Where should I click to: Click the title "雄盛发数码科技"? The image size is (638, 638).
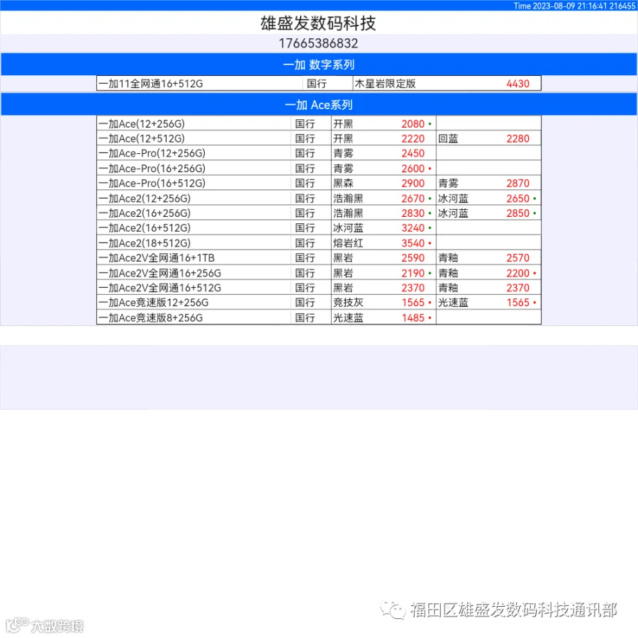click(x=318, y=23)
